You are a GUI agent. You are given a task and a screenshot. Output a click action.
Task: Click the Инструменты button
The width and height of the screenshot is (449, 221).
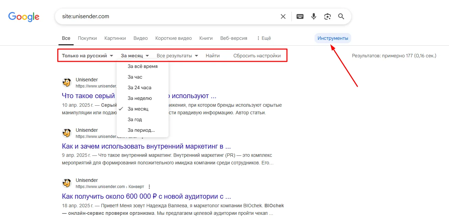(333, 38)
